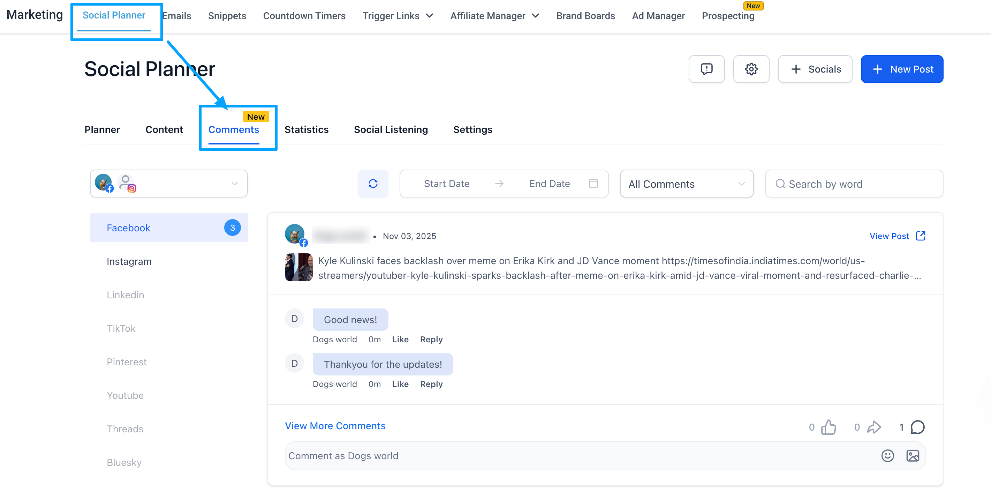Click the View Post link

(x=897, y=236)
